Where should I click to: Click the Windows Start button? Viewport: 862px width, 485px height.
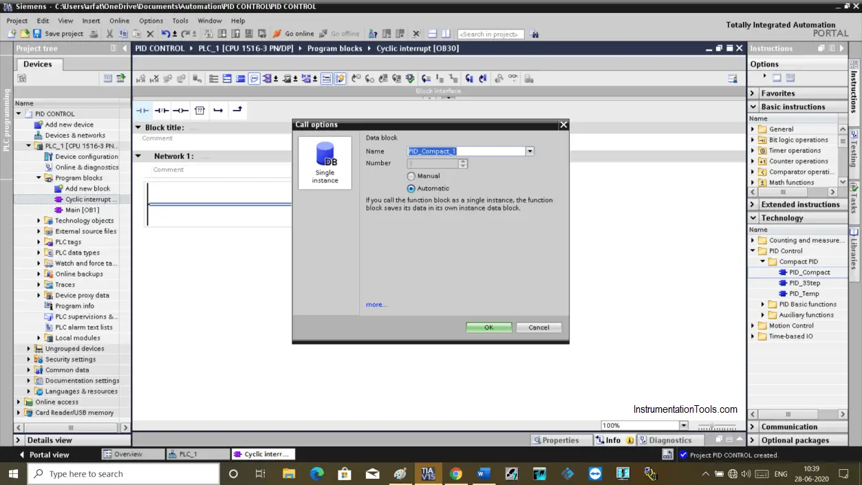point(13,473)
